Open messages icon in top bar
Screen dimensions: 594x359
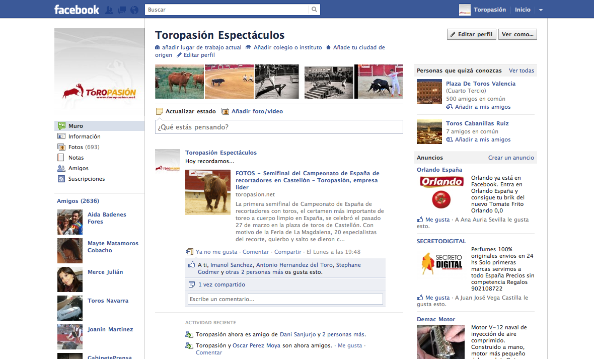tap(121, 10)
